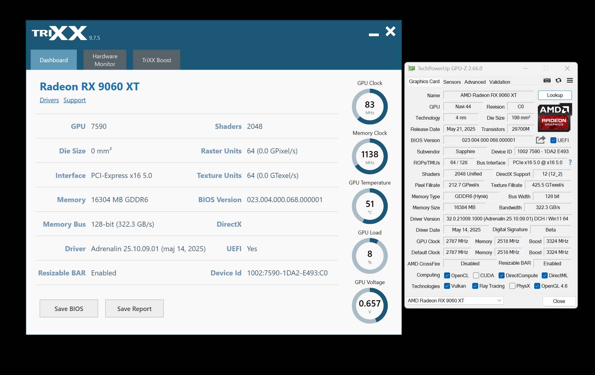Viewport: 595px width, 375px height.
Task: Toggle the Vulkan checkbox
Action: click(447, 286)
